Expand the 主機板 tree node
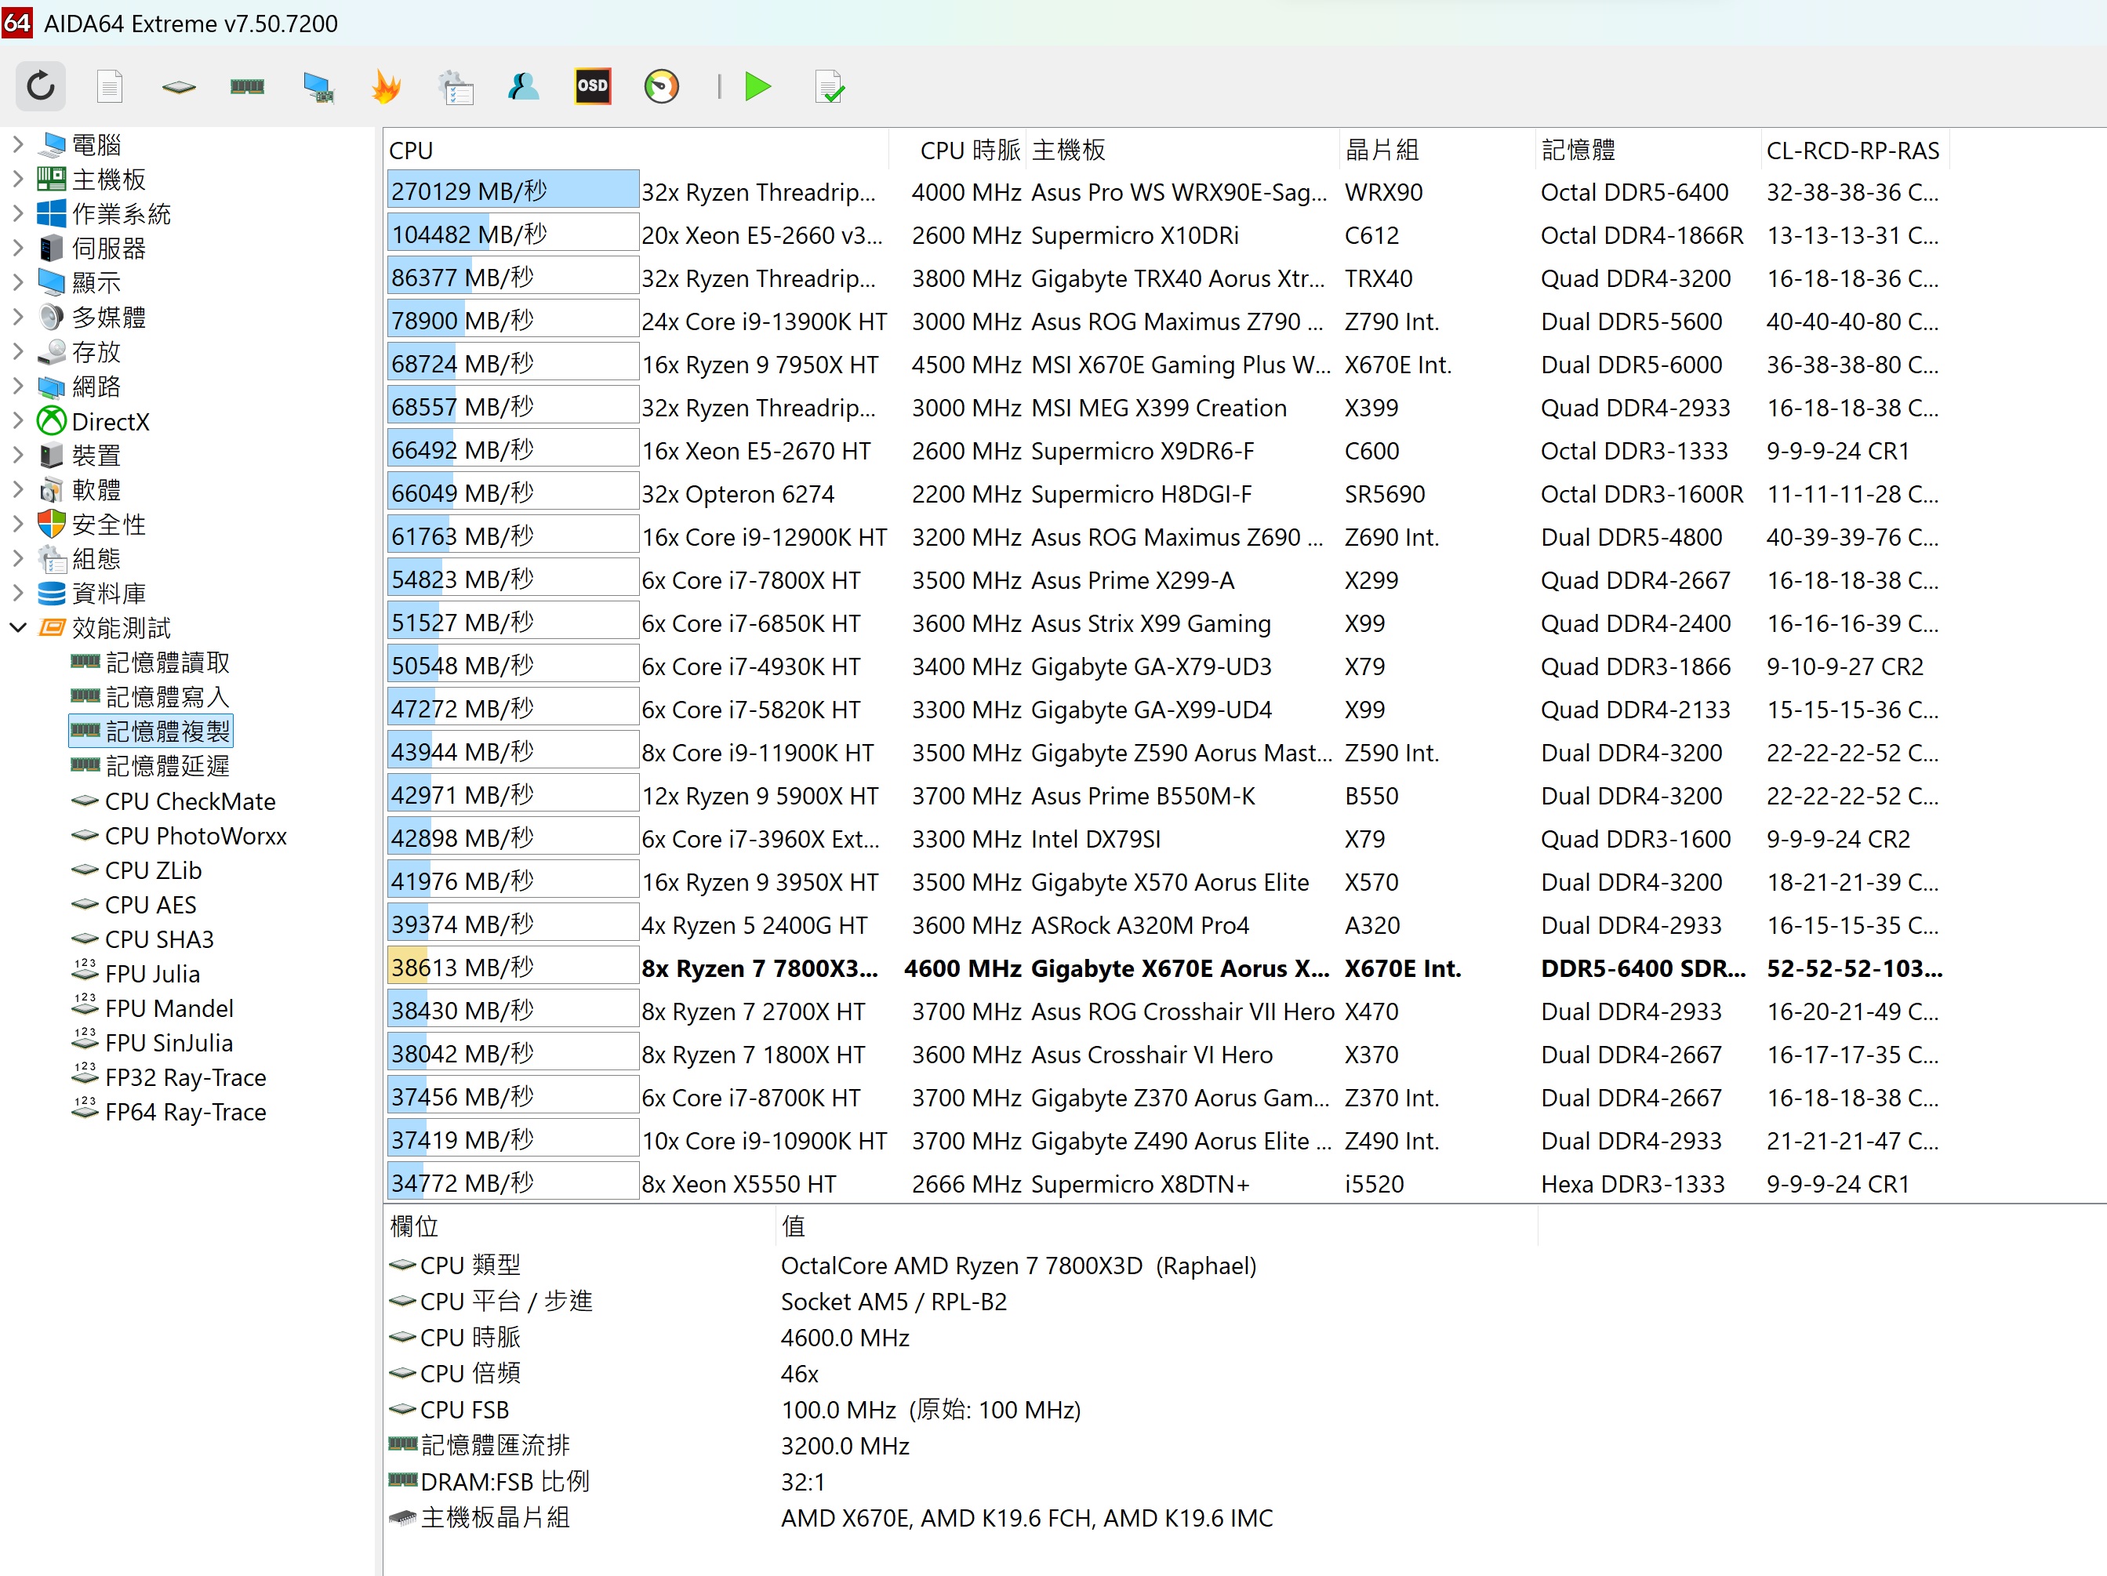 [17, 179]
